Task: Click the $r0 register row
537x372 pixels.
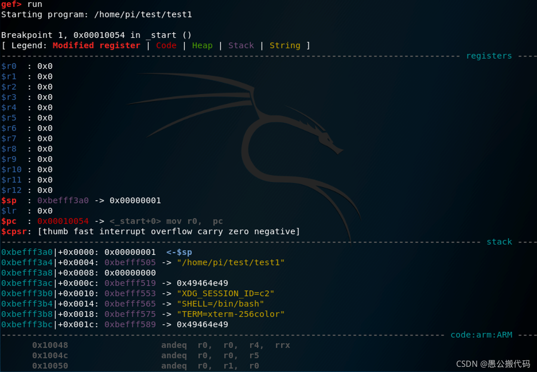Action: pos(27,66)
